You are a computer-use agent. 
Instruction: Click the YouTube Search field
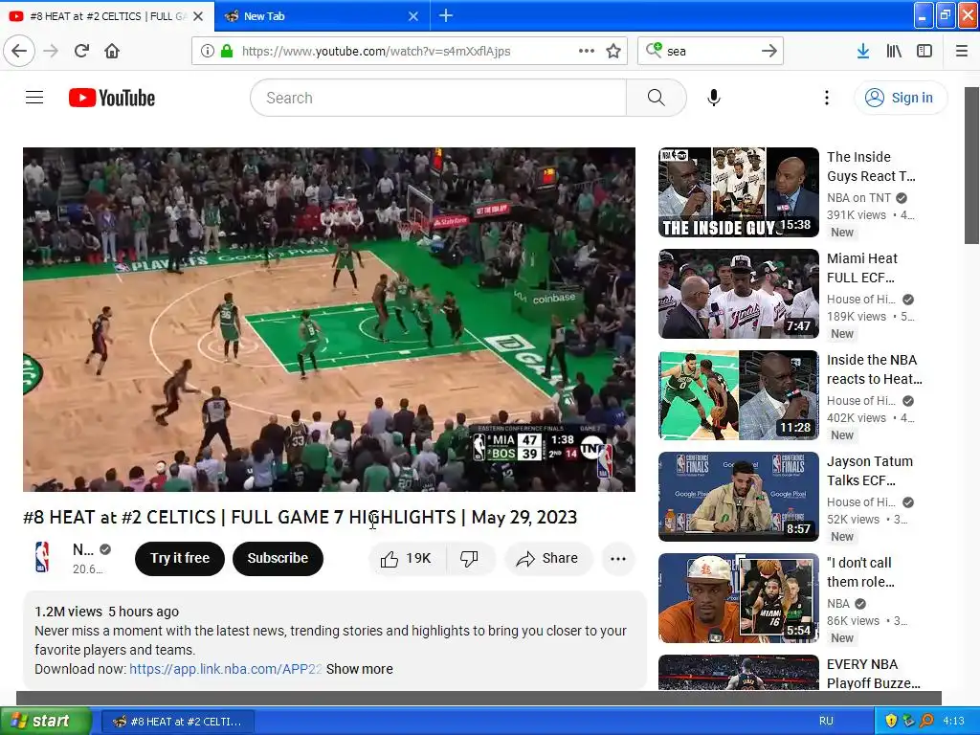tap(437, 98)
